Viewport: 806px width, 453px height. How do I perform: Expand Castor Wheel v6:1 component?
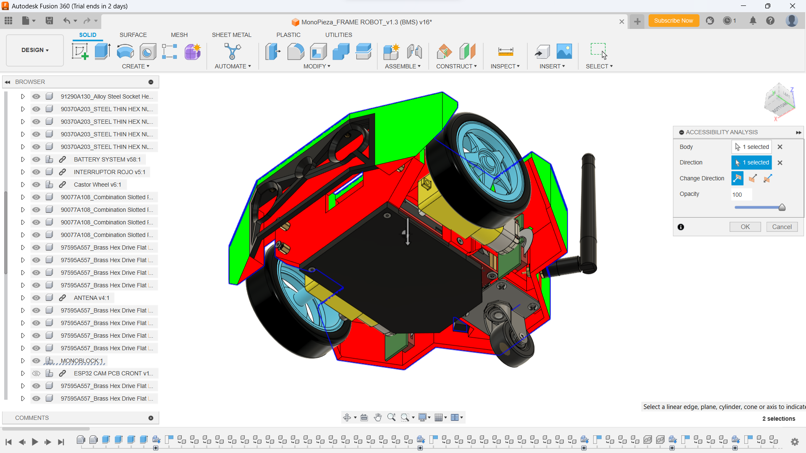22,184
